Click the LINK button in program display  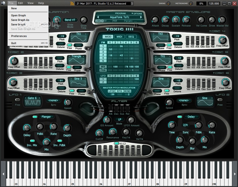[x=98, y=21]
